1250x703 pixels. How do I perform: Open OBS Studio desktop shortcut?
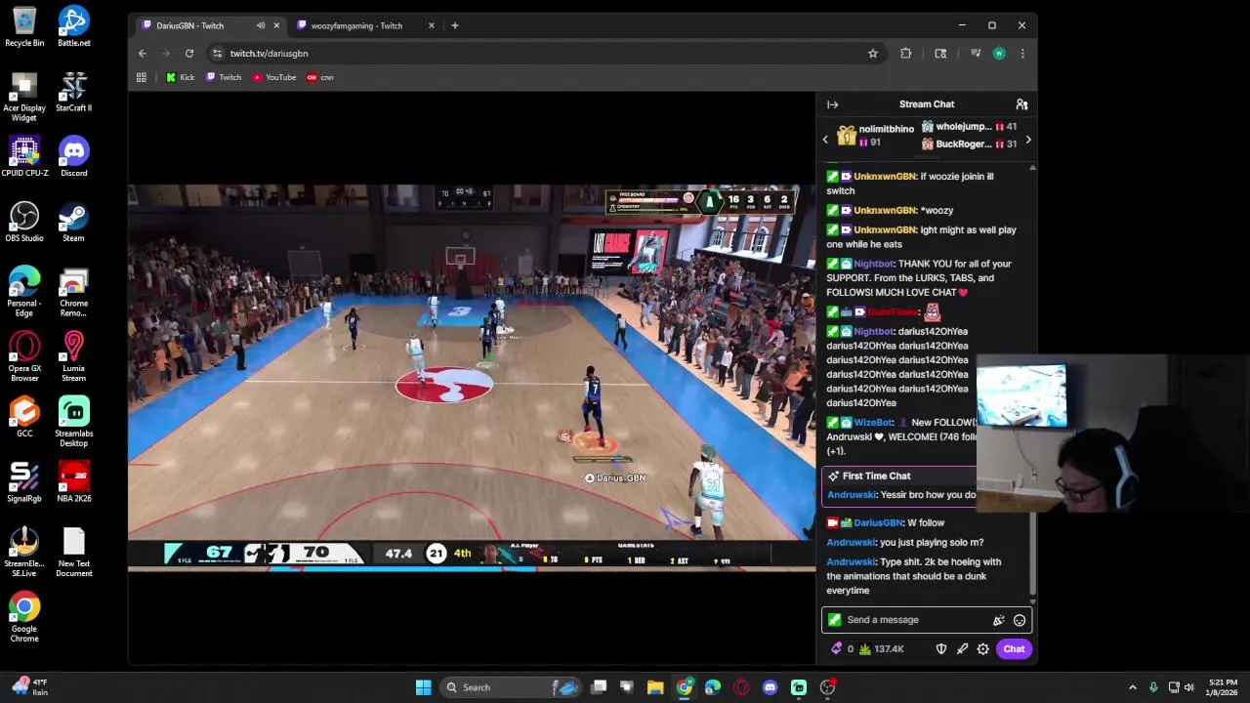coord(24,223)
